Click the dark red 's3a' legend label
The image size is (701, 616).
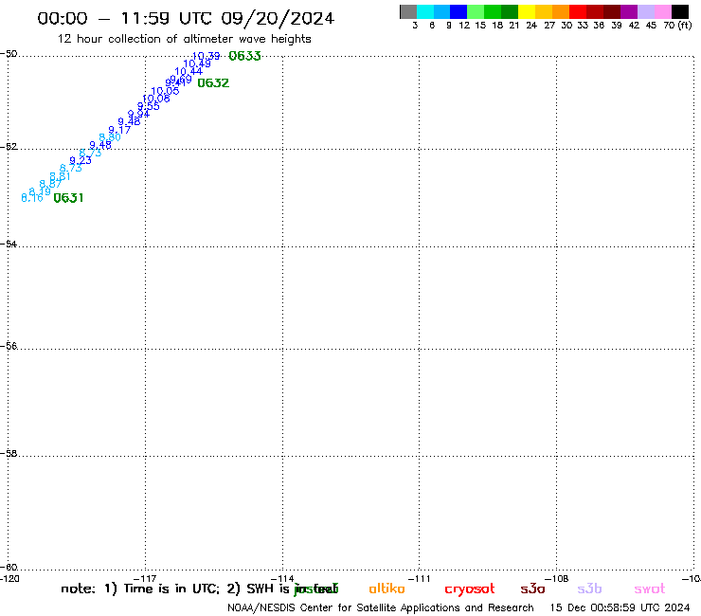pyautogui.click(x=532, y=589)
